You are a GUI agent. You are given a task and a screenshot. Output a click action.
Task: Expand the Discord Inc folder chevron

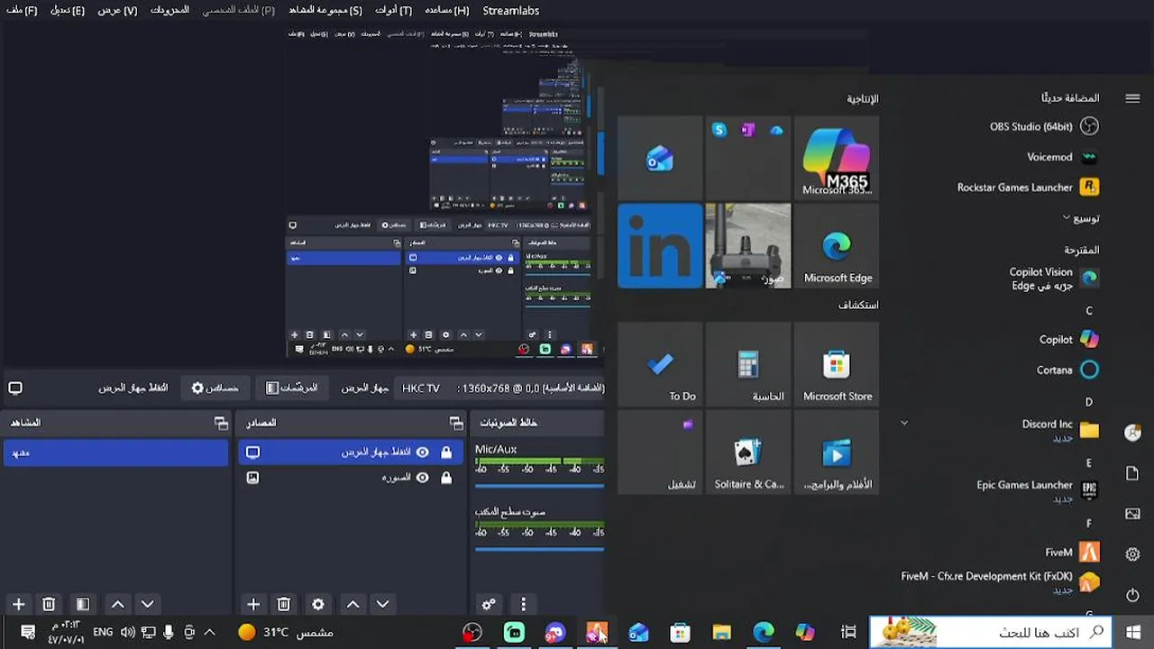904,423
